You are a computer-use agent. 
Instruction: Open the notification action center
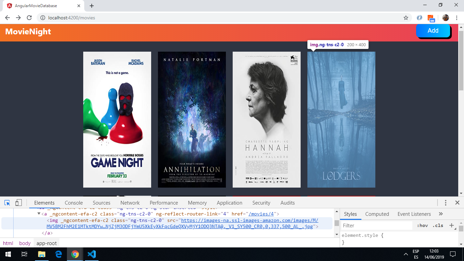pos(452,254)
